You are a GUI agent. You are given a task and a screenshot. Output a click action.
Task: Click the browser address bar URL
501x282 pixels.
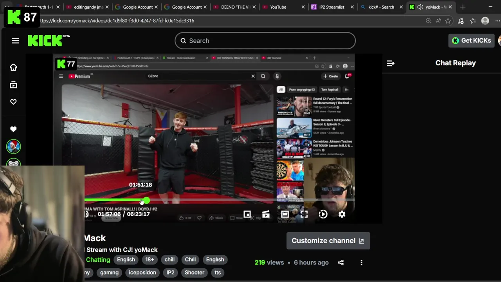pyautogui.click(x=117, y=21)
